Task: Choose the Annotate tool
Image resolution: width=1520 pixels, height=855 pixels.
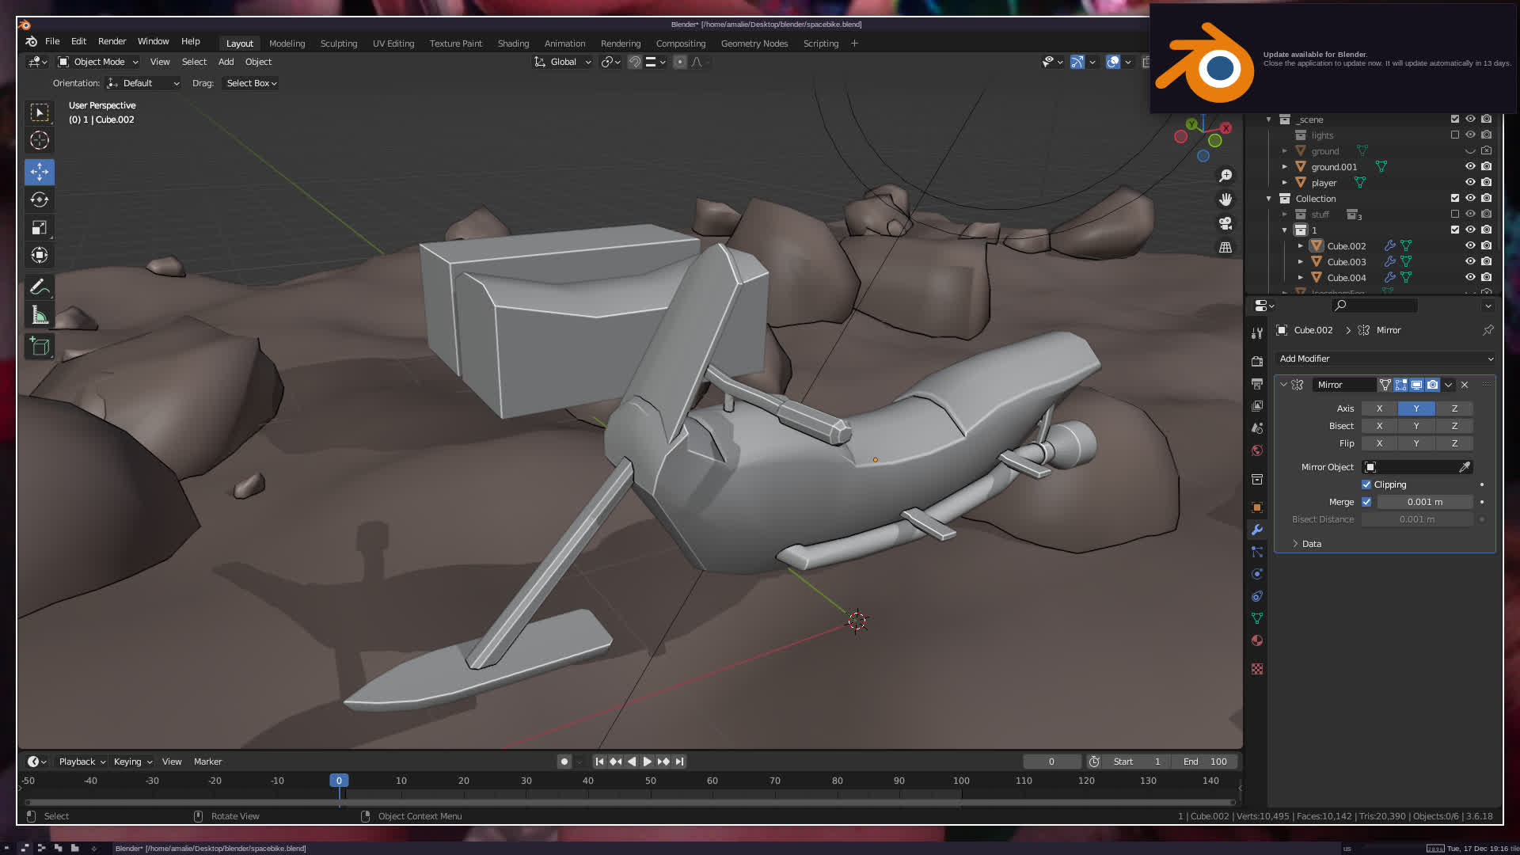Action: (x=40, y=287)
